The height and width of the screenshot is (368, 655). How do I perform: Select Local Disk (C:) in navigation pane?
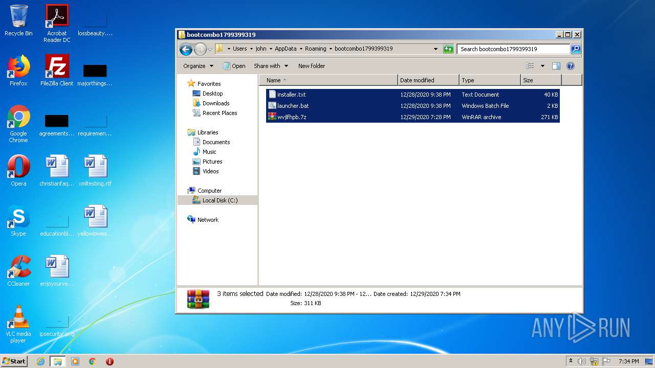pyautogui.click(x=217, y=200)
